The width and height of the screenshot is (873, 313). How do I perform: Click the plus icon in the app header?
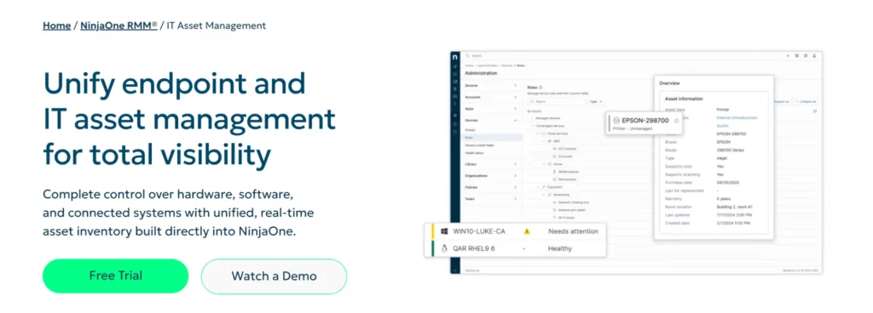click(788, 55)
